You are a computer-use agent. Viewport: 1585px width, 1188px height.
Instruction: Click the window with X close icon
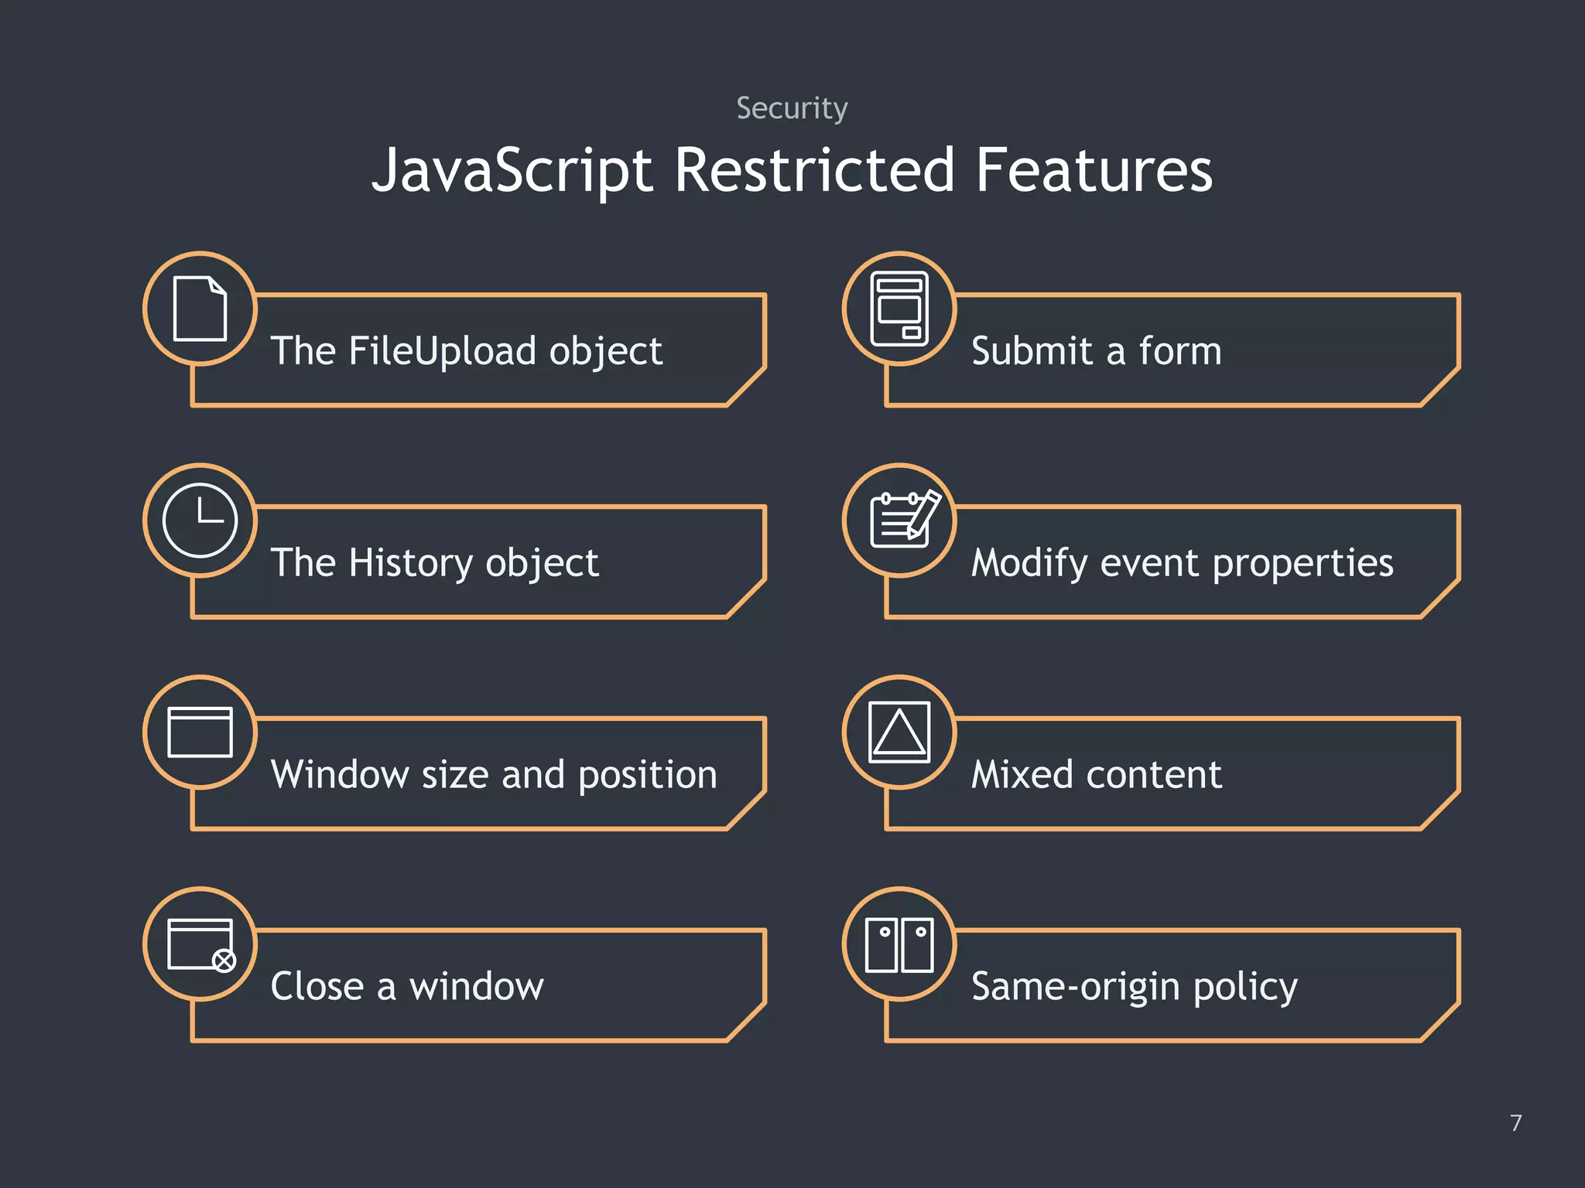(x=201, y=945)
